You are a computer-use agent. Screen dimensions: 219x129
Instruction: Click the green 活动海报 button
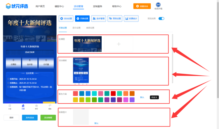coord(48,118)
